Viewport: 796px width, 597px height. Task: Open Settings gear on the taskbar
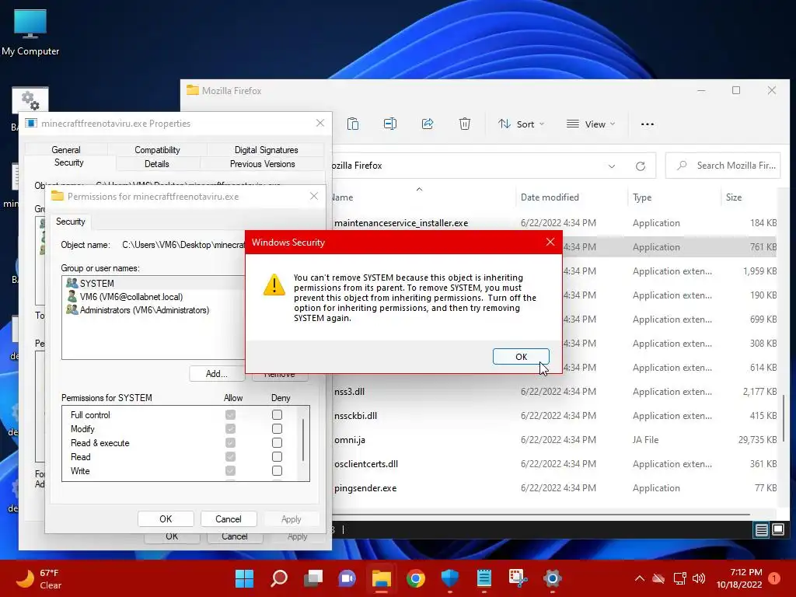553,578
